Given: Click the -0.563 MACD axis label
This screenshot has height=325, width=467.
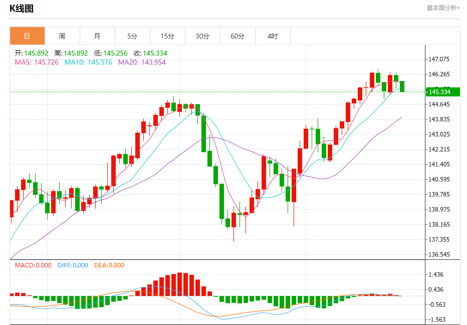Looking at the screenshot, I should (437, 304).
